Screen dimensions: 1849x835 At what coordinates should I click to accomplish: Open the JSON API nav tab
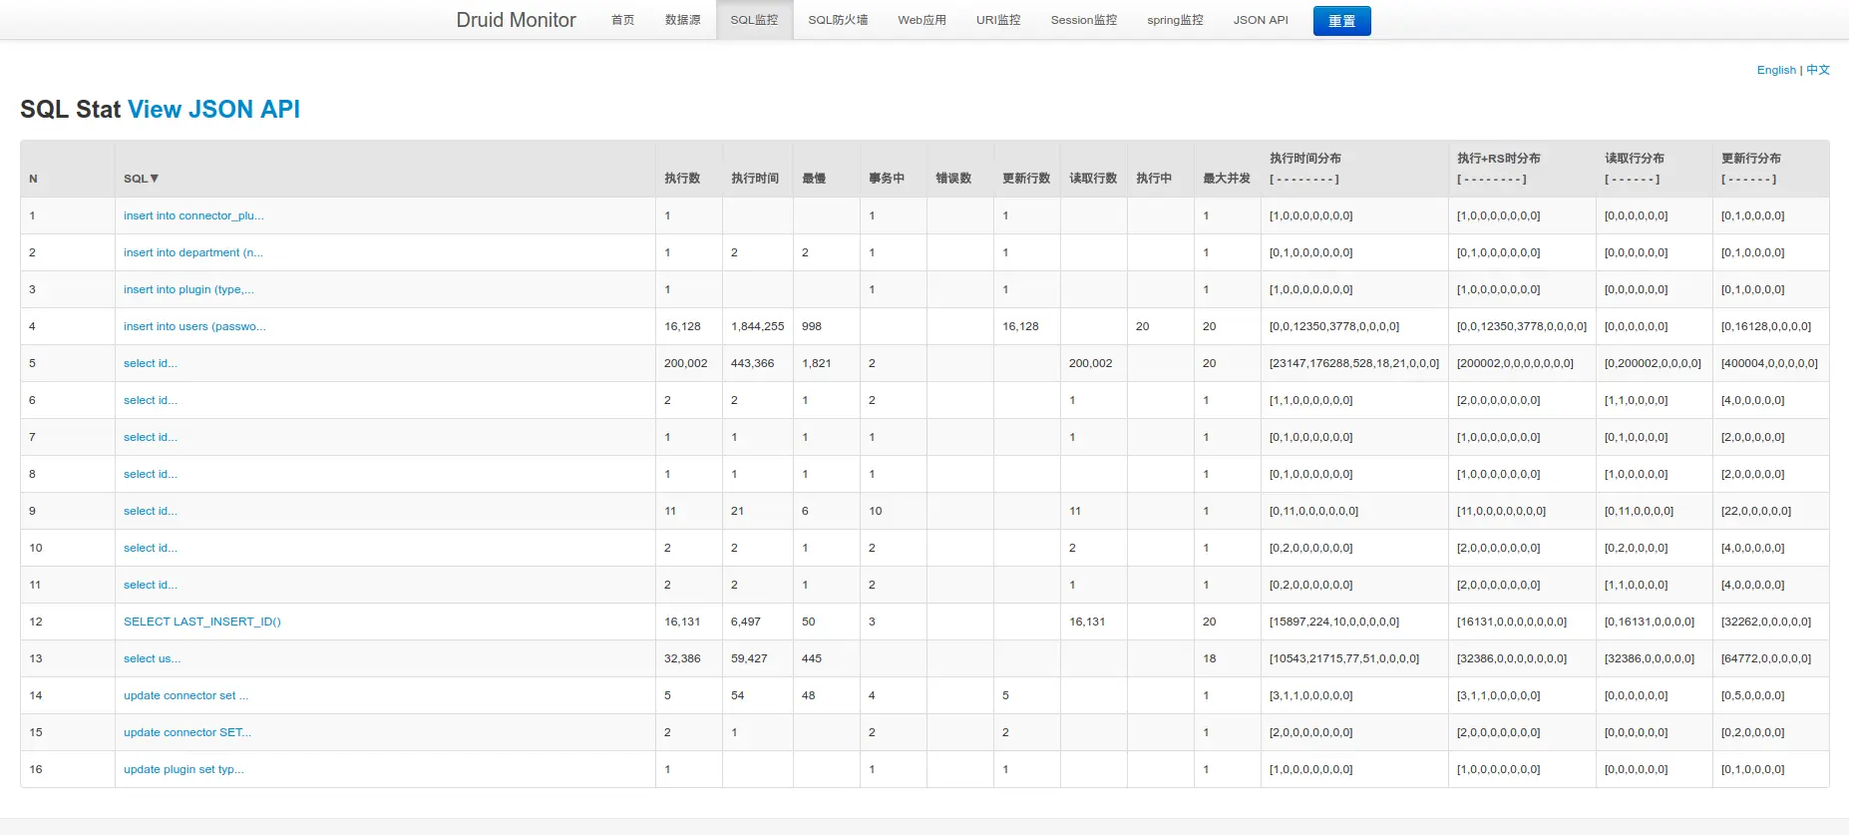pos(1261,20)
